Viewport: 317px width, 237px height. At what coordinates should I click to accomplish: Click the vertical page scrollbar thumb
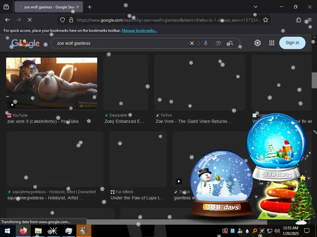pyautogui.click(x=314, y=80)
